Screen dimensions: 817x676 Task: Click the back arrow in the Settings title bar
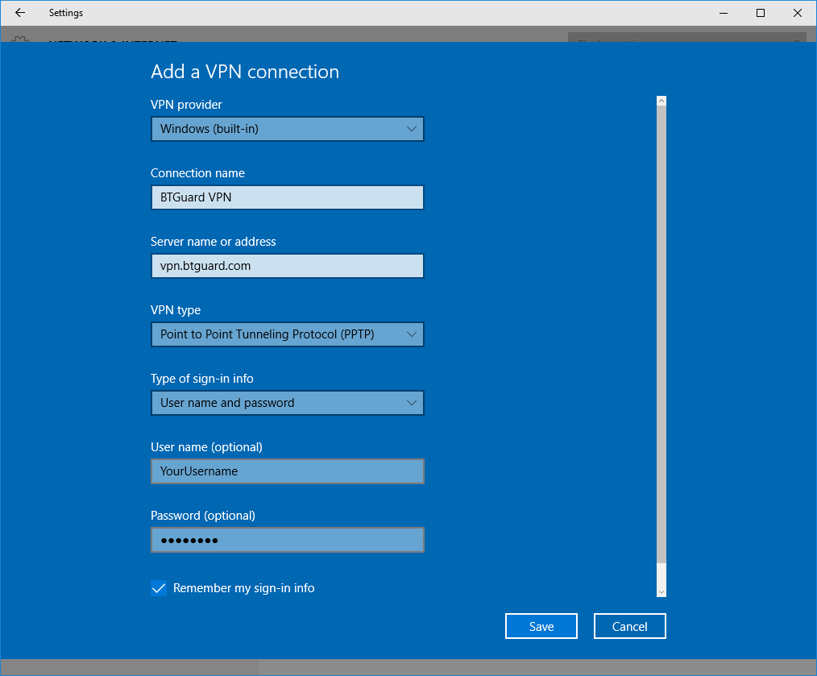20,13
